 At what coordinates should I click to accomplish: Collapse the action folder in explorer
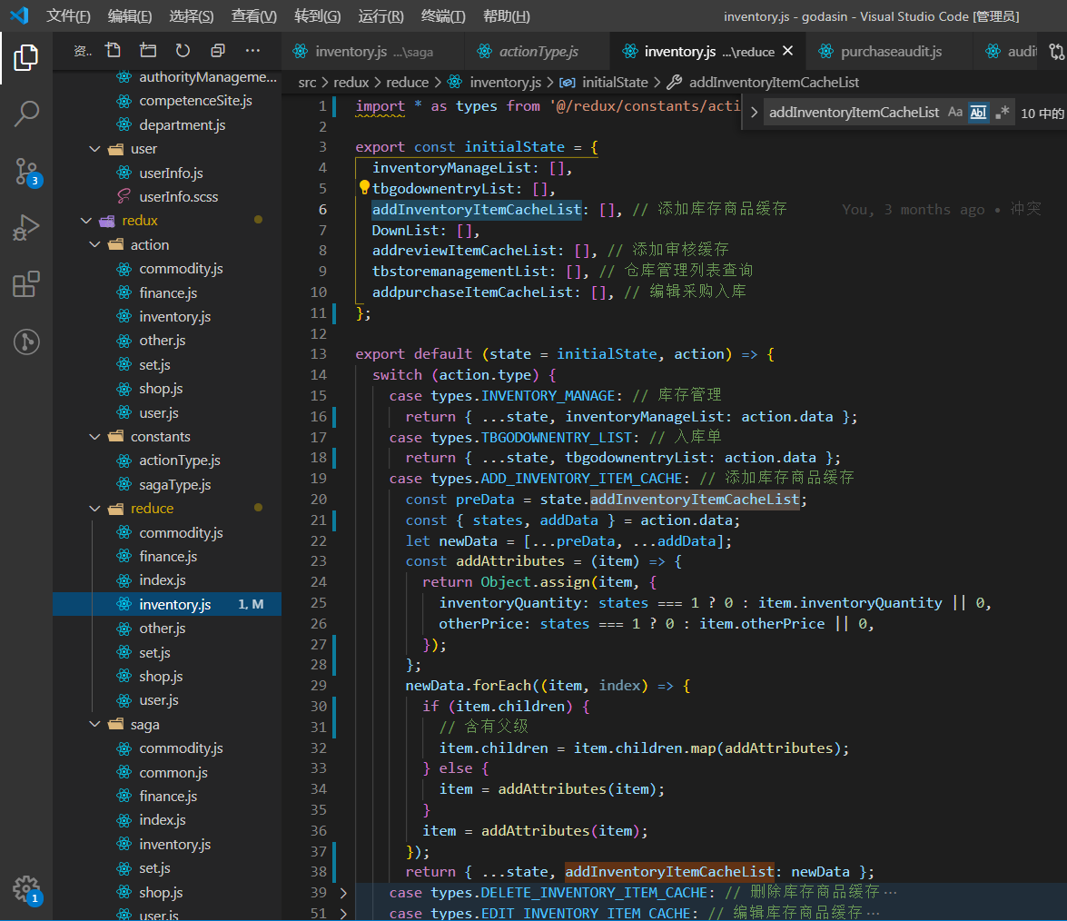pyautogui.click(x=94, y=244)
